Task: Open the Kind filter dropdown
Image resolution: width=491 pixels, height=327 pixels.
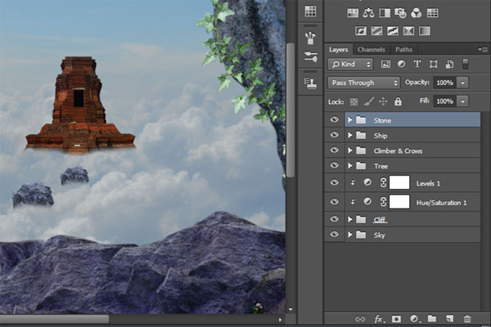Action: point(350,64)
